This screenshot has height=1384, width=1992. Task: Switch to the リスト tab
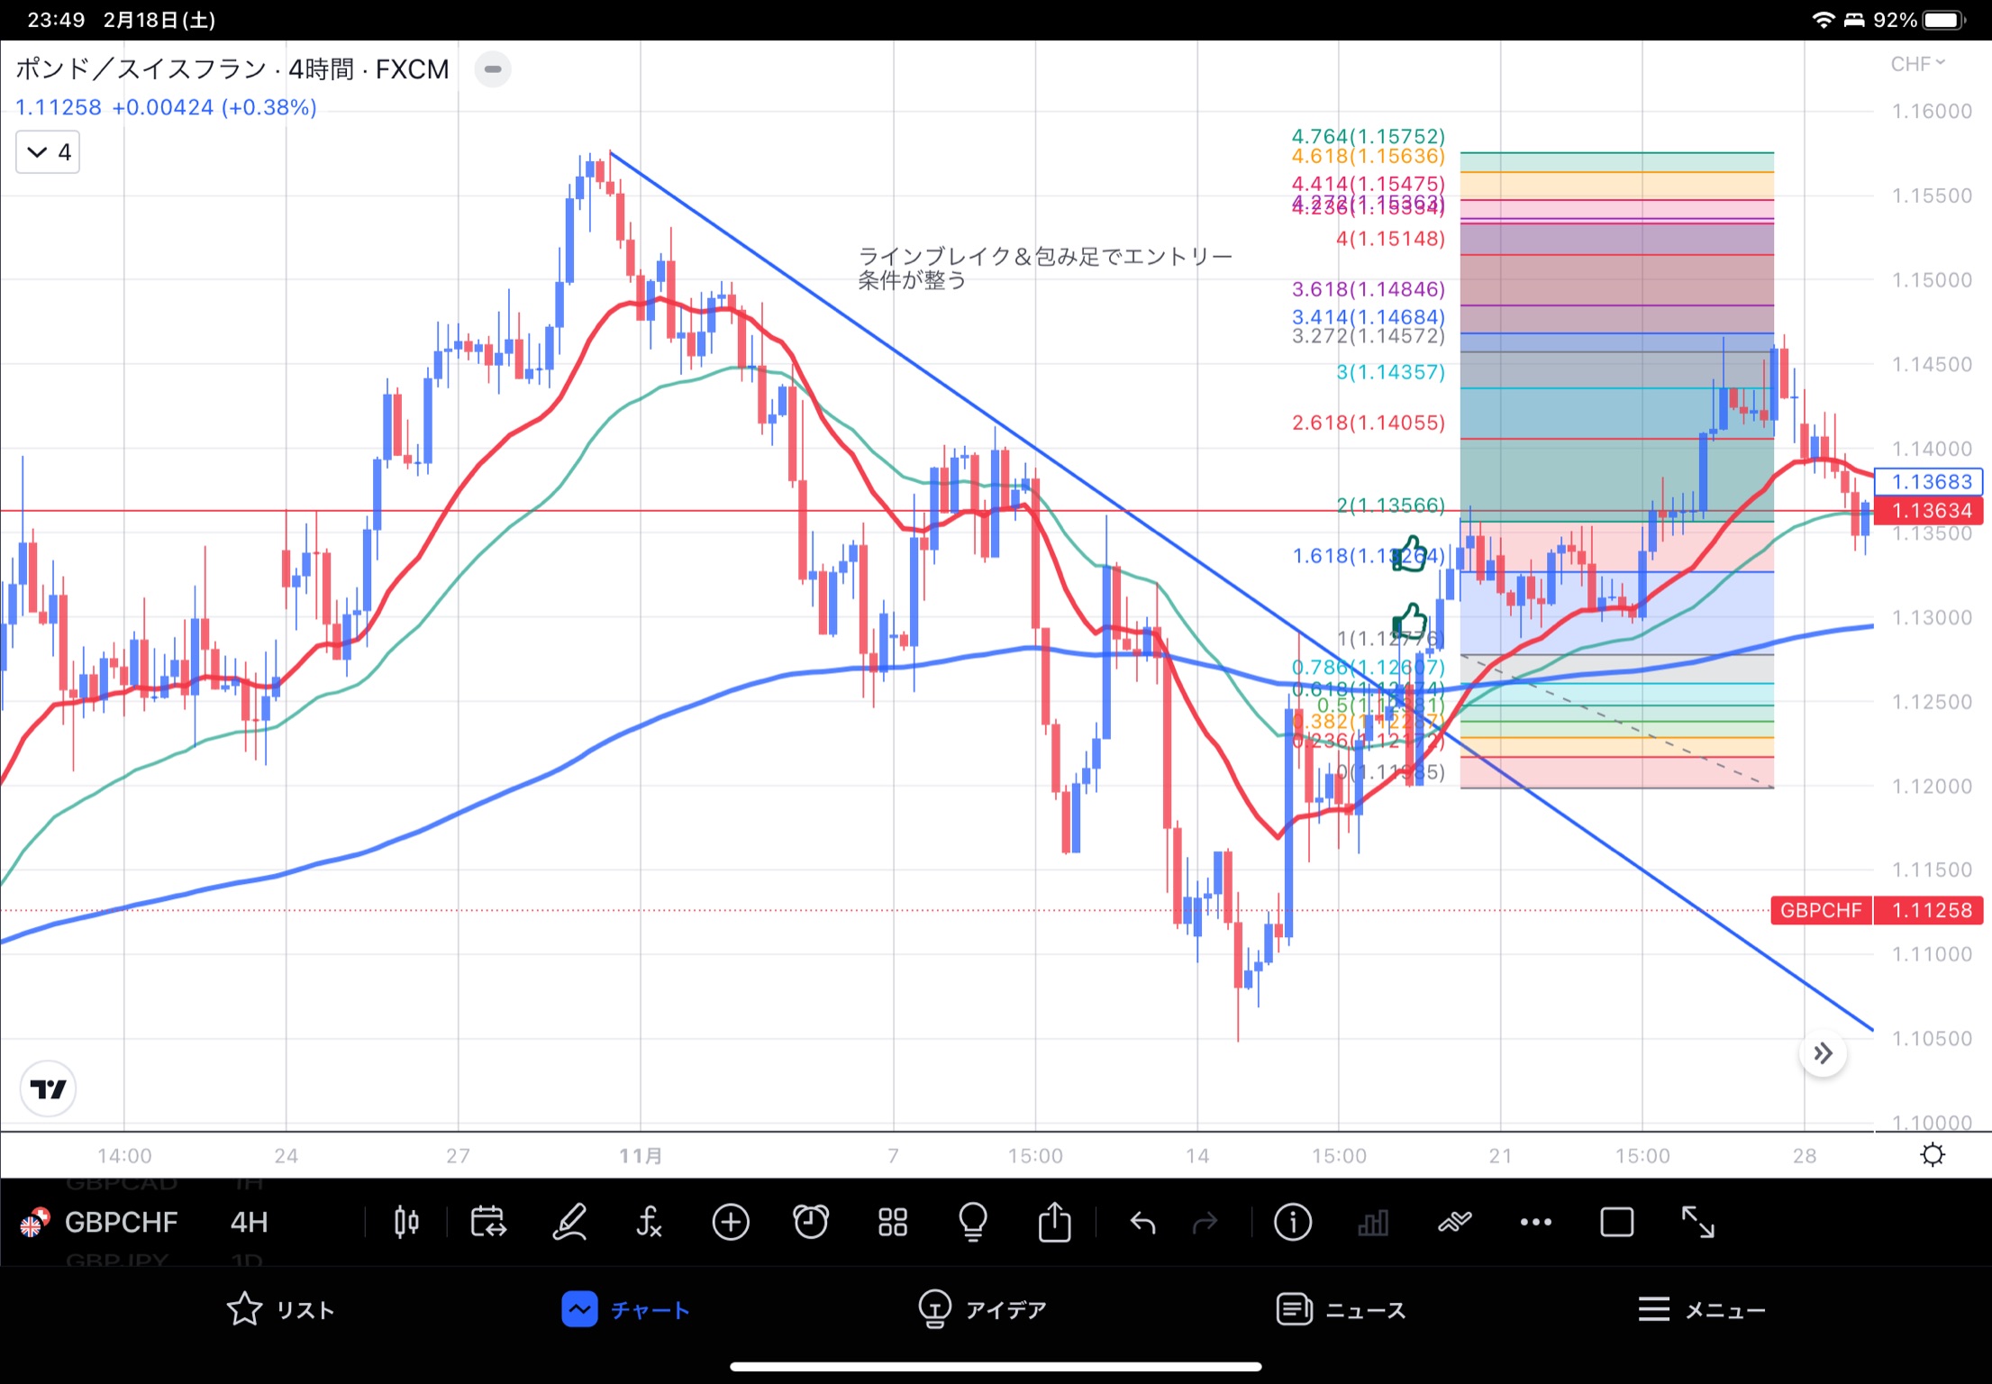point(280,1309)
